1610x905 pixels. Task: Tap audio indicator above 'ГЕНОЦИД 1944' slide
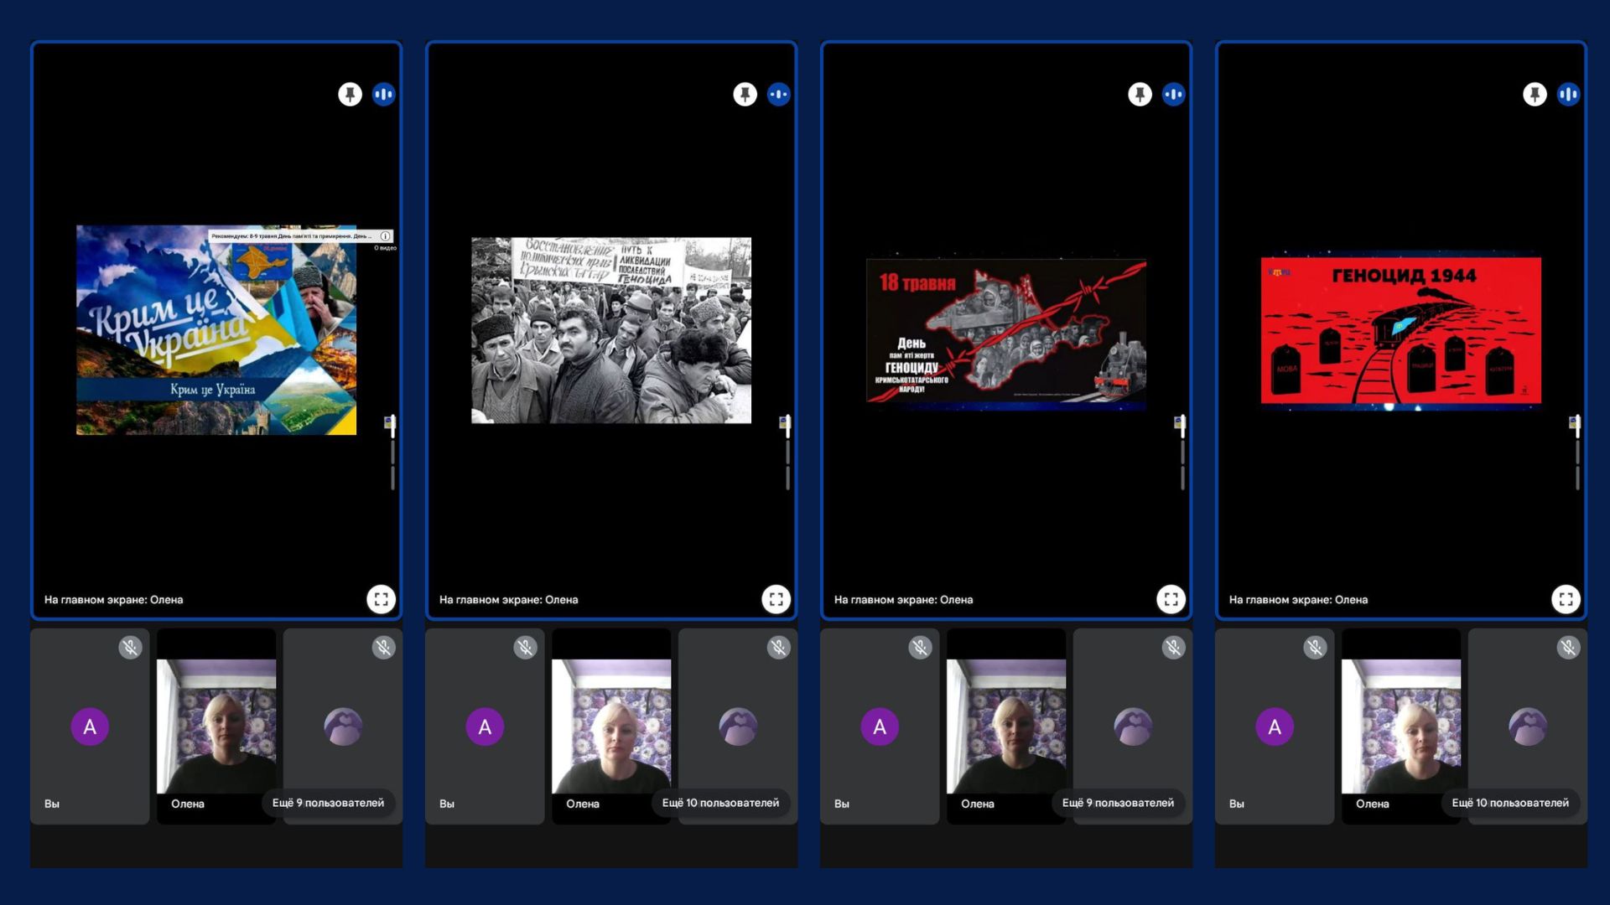(1569, 94)
